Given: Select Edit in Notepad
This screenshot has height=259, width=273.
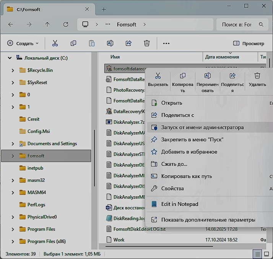Looking at the screenshot, I should click(x=211, y=204).
